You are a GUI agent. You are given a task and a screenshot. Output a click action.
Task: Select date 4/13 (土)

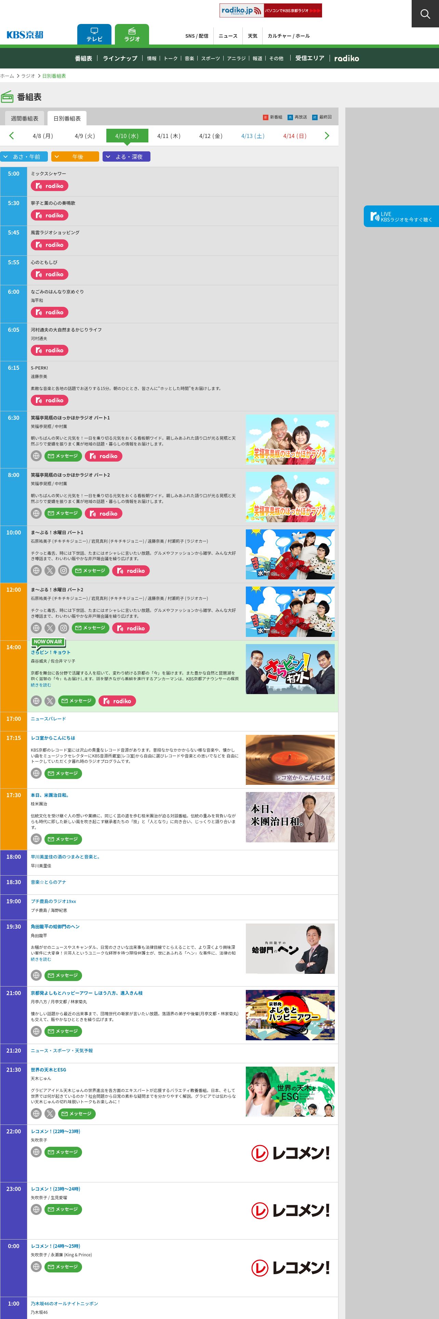tap(252, 136)
